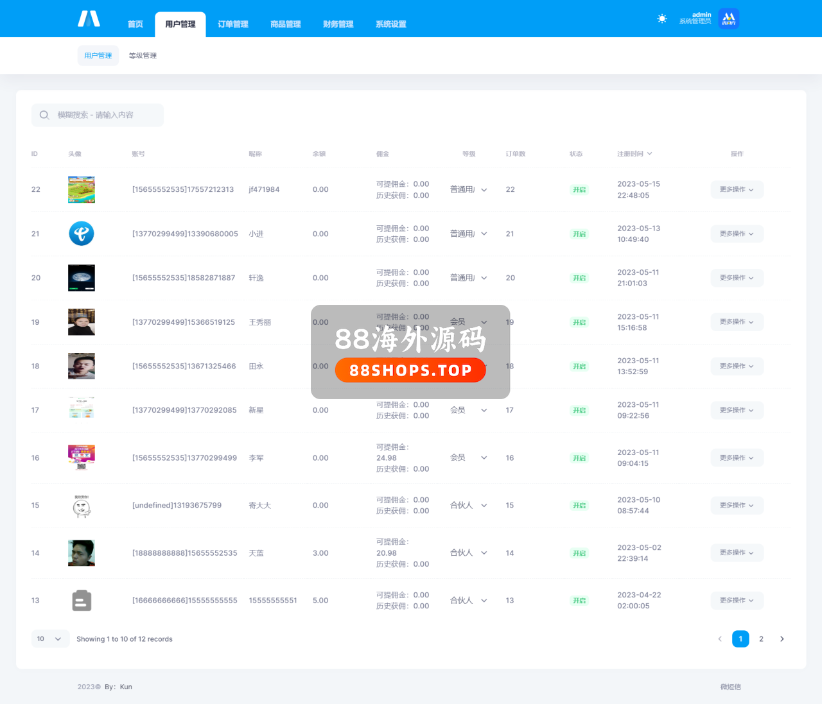This screenshot has height=704, width=822.
Task: Go to page 2 of records
Action: [761, 639]
